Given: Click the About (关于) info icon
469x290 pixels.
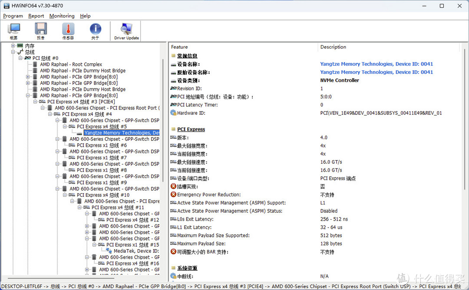Looking at the screenshot, I should (96, 29).
